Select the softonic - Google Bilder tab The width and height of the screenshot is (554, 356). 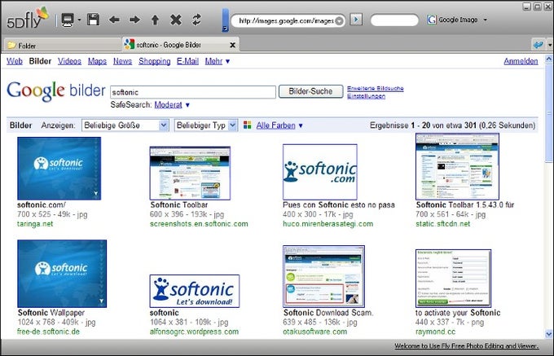click(180, 45)
